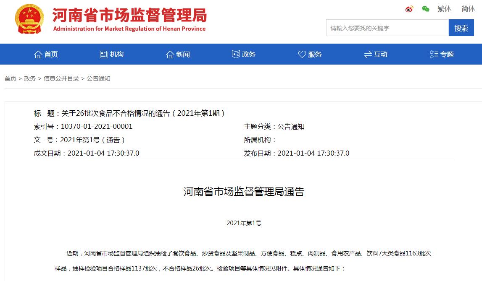The width and height of the screenshot is (482, 281).
Task: Click the star book icon beside 政务
Action: point(236,54)
